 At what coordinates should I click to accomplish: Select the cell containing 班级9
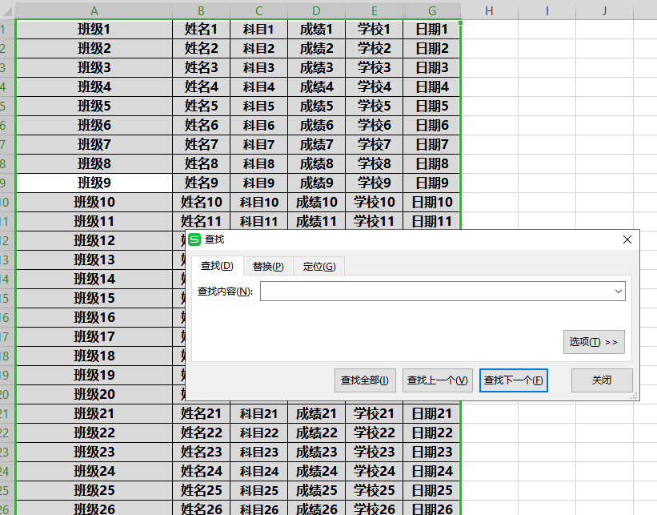click(94, 183)
